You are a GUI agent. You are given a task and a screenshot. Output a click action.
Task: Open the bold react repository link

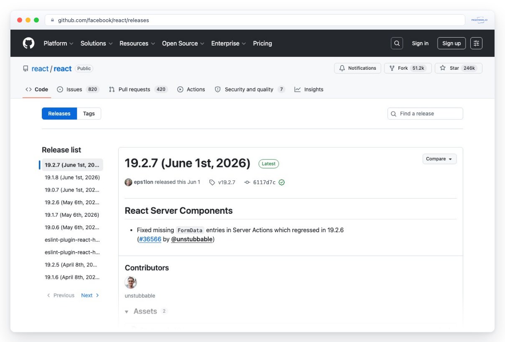(63, 69)
